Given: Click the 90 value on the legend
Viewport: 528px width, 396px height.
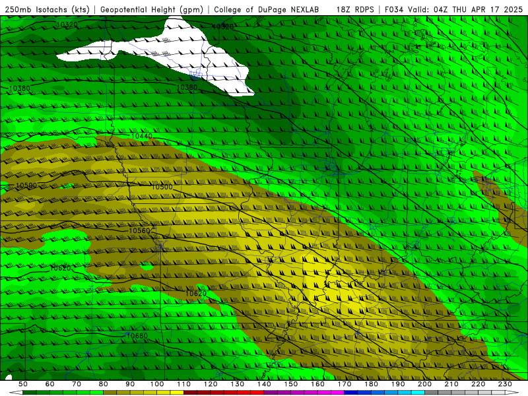Looking at the screenshot, I should tap(130, 384).
